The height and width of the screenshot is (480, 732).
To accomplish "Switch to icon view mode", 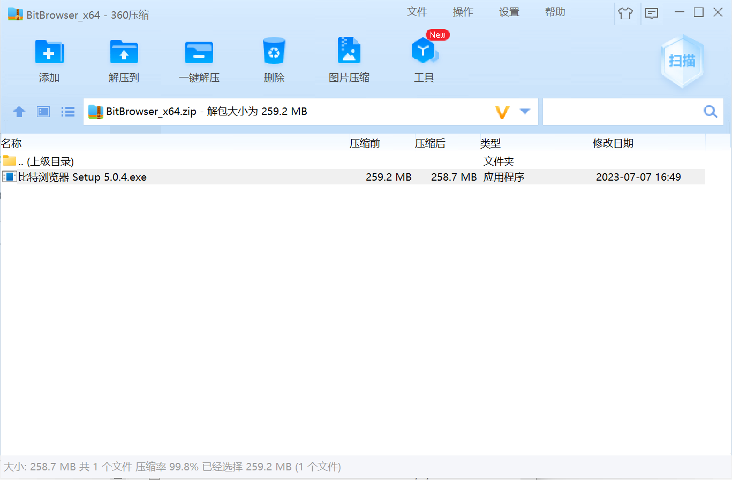I will click(x=43, y=111).
